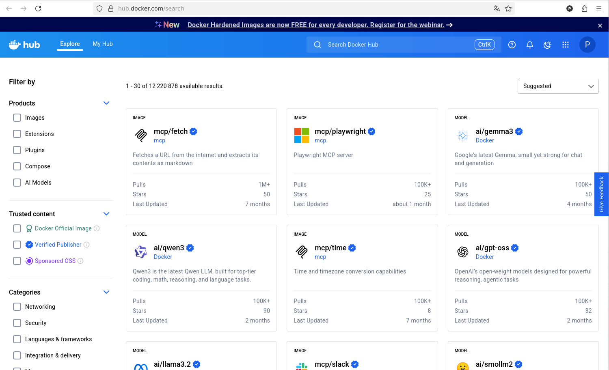Open the user profile avatar P
Viewport: 609px width, 370px height.
(x=587, y=45)
